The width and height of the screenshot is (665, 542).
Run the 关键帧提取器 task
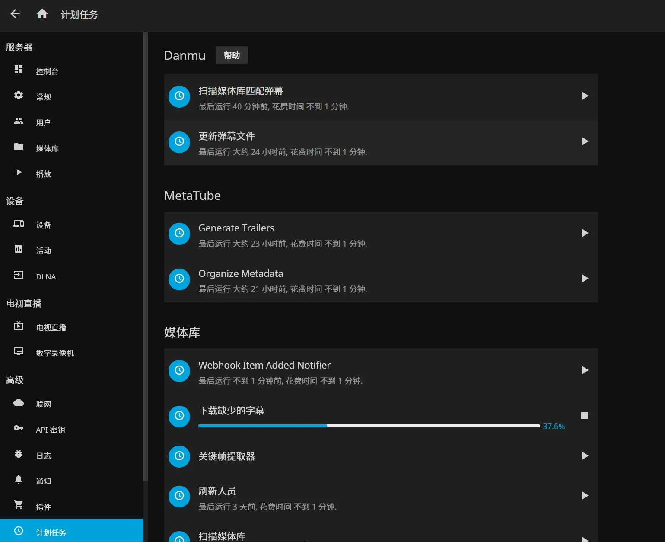[x=585, y=456]
